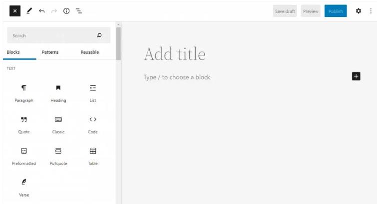Insert a Heading block

[x=58, y=93]
